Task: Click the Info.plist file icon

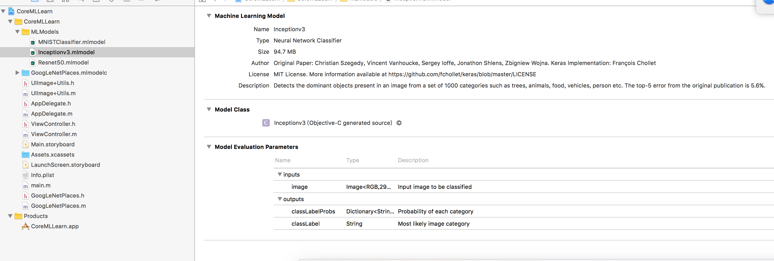Action: coord(26,175)
